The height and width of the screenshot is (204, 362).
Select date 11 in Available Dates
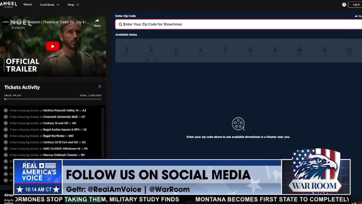point(325,50)
